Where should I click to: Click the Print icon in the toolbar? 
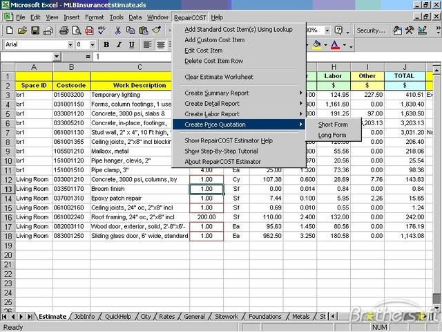[x=64, y=30]
